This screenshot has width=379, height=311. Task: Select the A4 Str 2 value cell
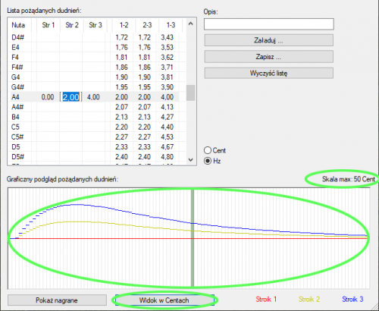[70, 97]
